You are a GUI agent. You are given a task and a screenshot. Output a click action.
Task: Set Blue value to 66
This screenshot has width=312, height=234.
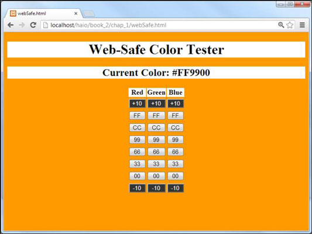(x=175, y=152)
